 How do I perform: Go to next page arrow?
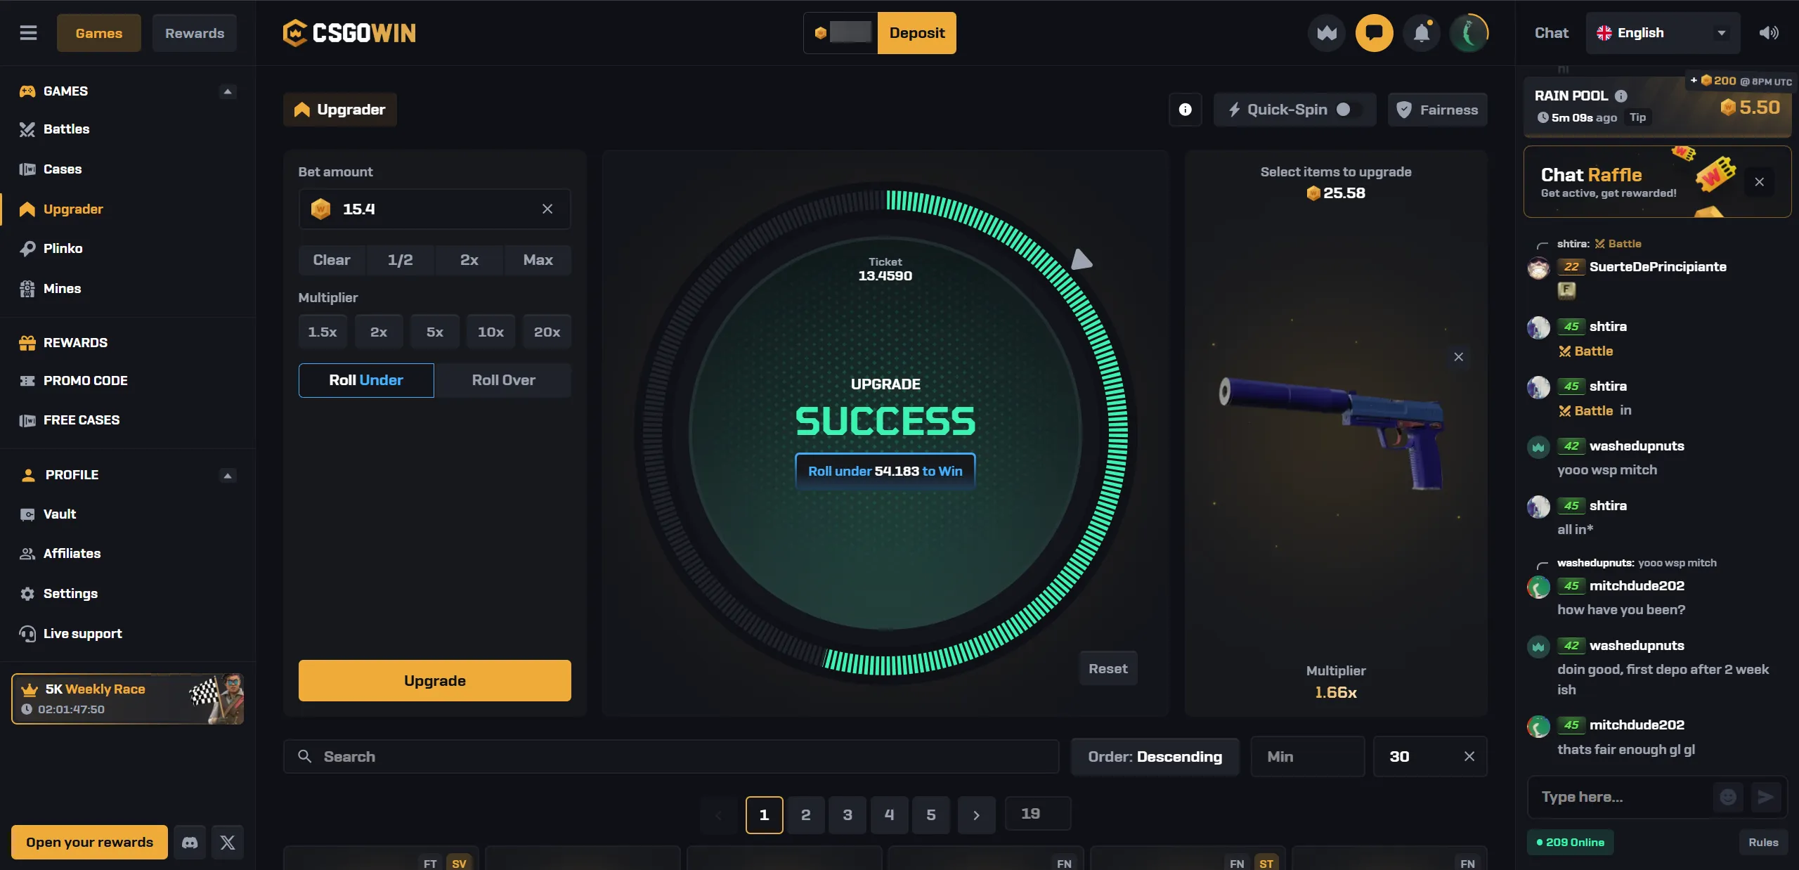click(976, 815)
